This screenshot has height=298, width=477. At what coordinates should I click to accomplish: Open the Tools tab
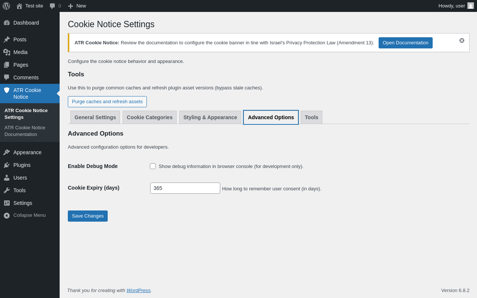[312, 117]
